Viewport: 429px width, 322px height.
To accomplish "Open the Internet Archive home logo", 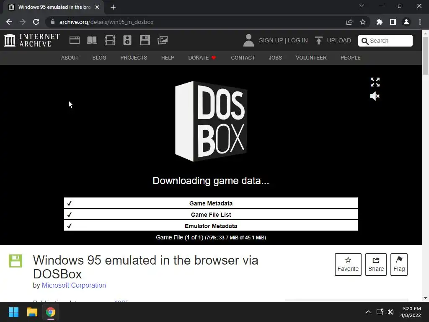I will 32,40.
